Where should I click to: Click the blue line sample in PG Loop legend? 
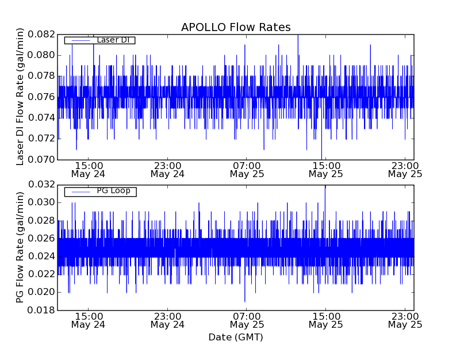[x=80, y=191]
